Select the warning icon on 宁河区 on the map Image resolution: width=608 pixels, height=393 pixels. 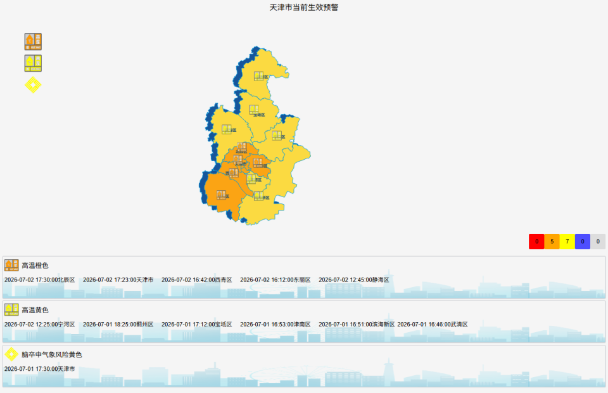click(277, 136)
